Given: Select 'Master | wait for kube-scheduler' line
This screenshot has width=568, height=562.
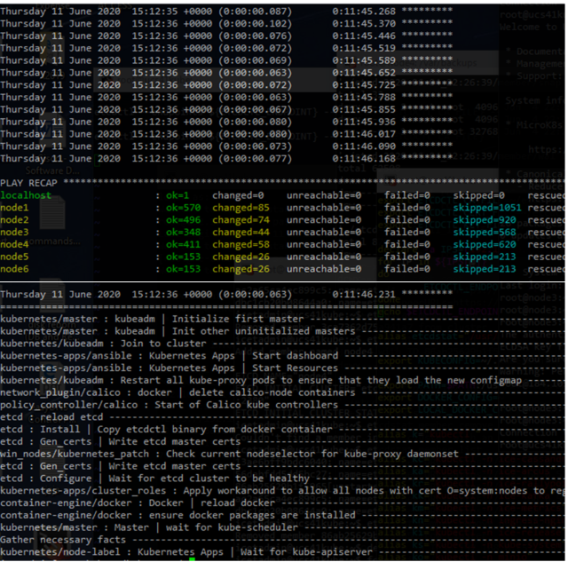Looking at the screenshot, I should coord(282,528).
